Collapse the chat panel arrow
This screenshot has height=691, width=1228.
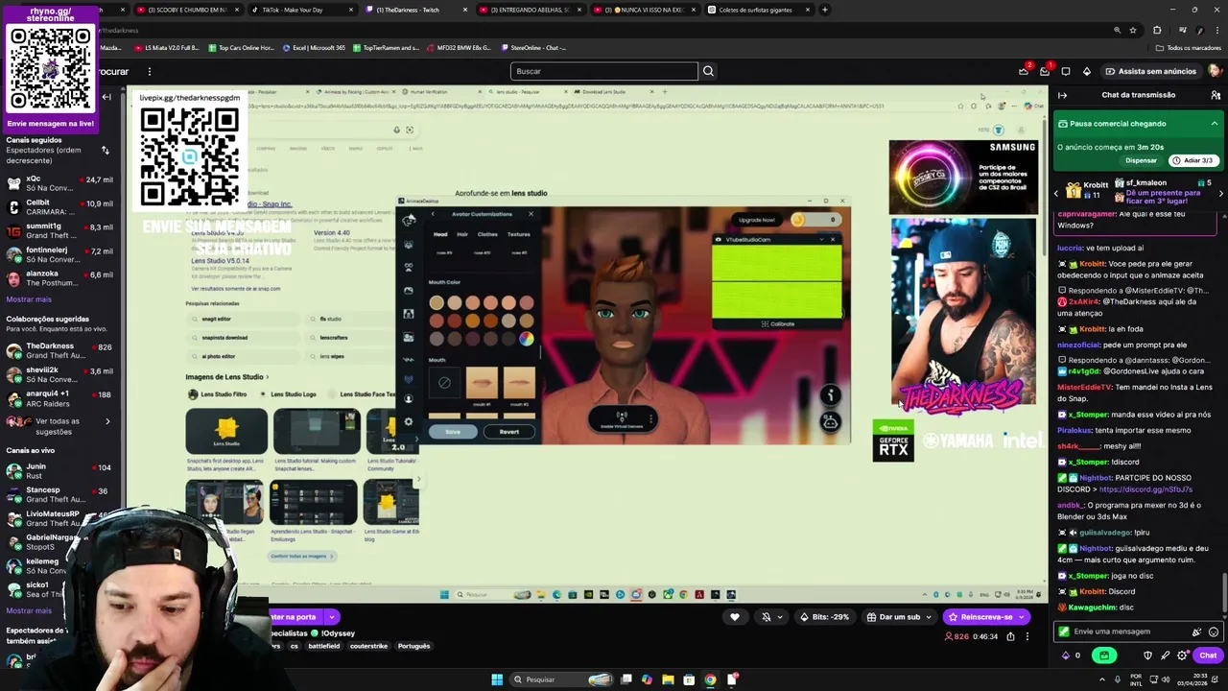pos(1062,95)
